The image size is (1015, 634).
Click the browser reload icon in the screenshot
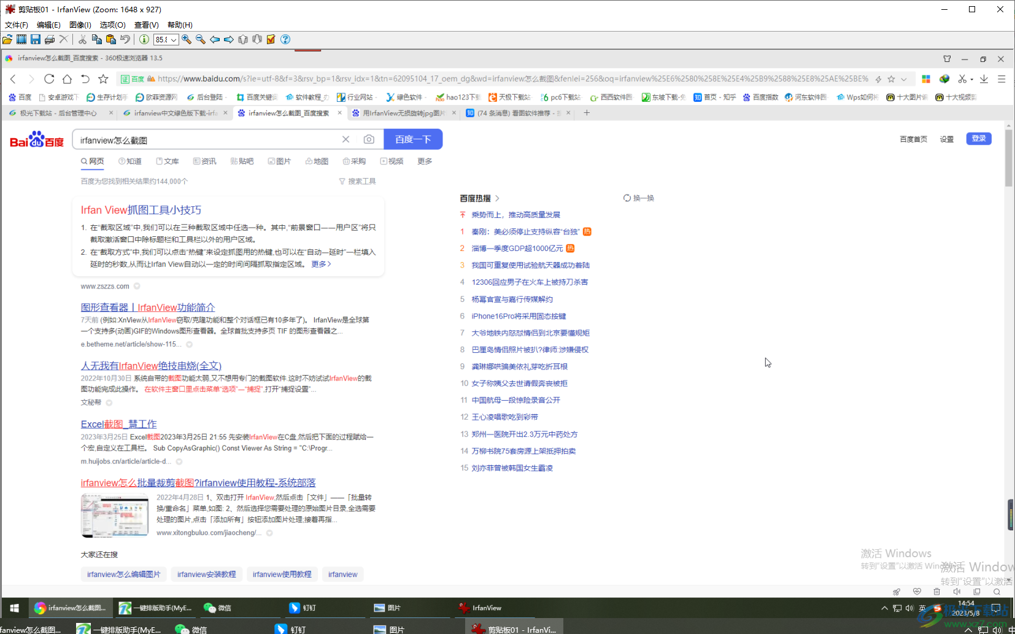[x=49, y=79]
